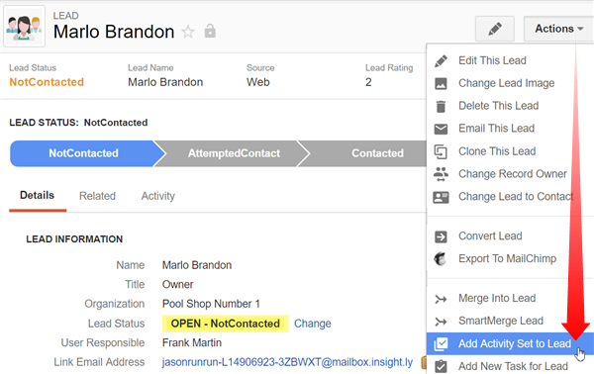The width and height of the screenshot is (594, 374).
Task: Click the Clone This Lead copy icon
Action: [x=441, y=151]
